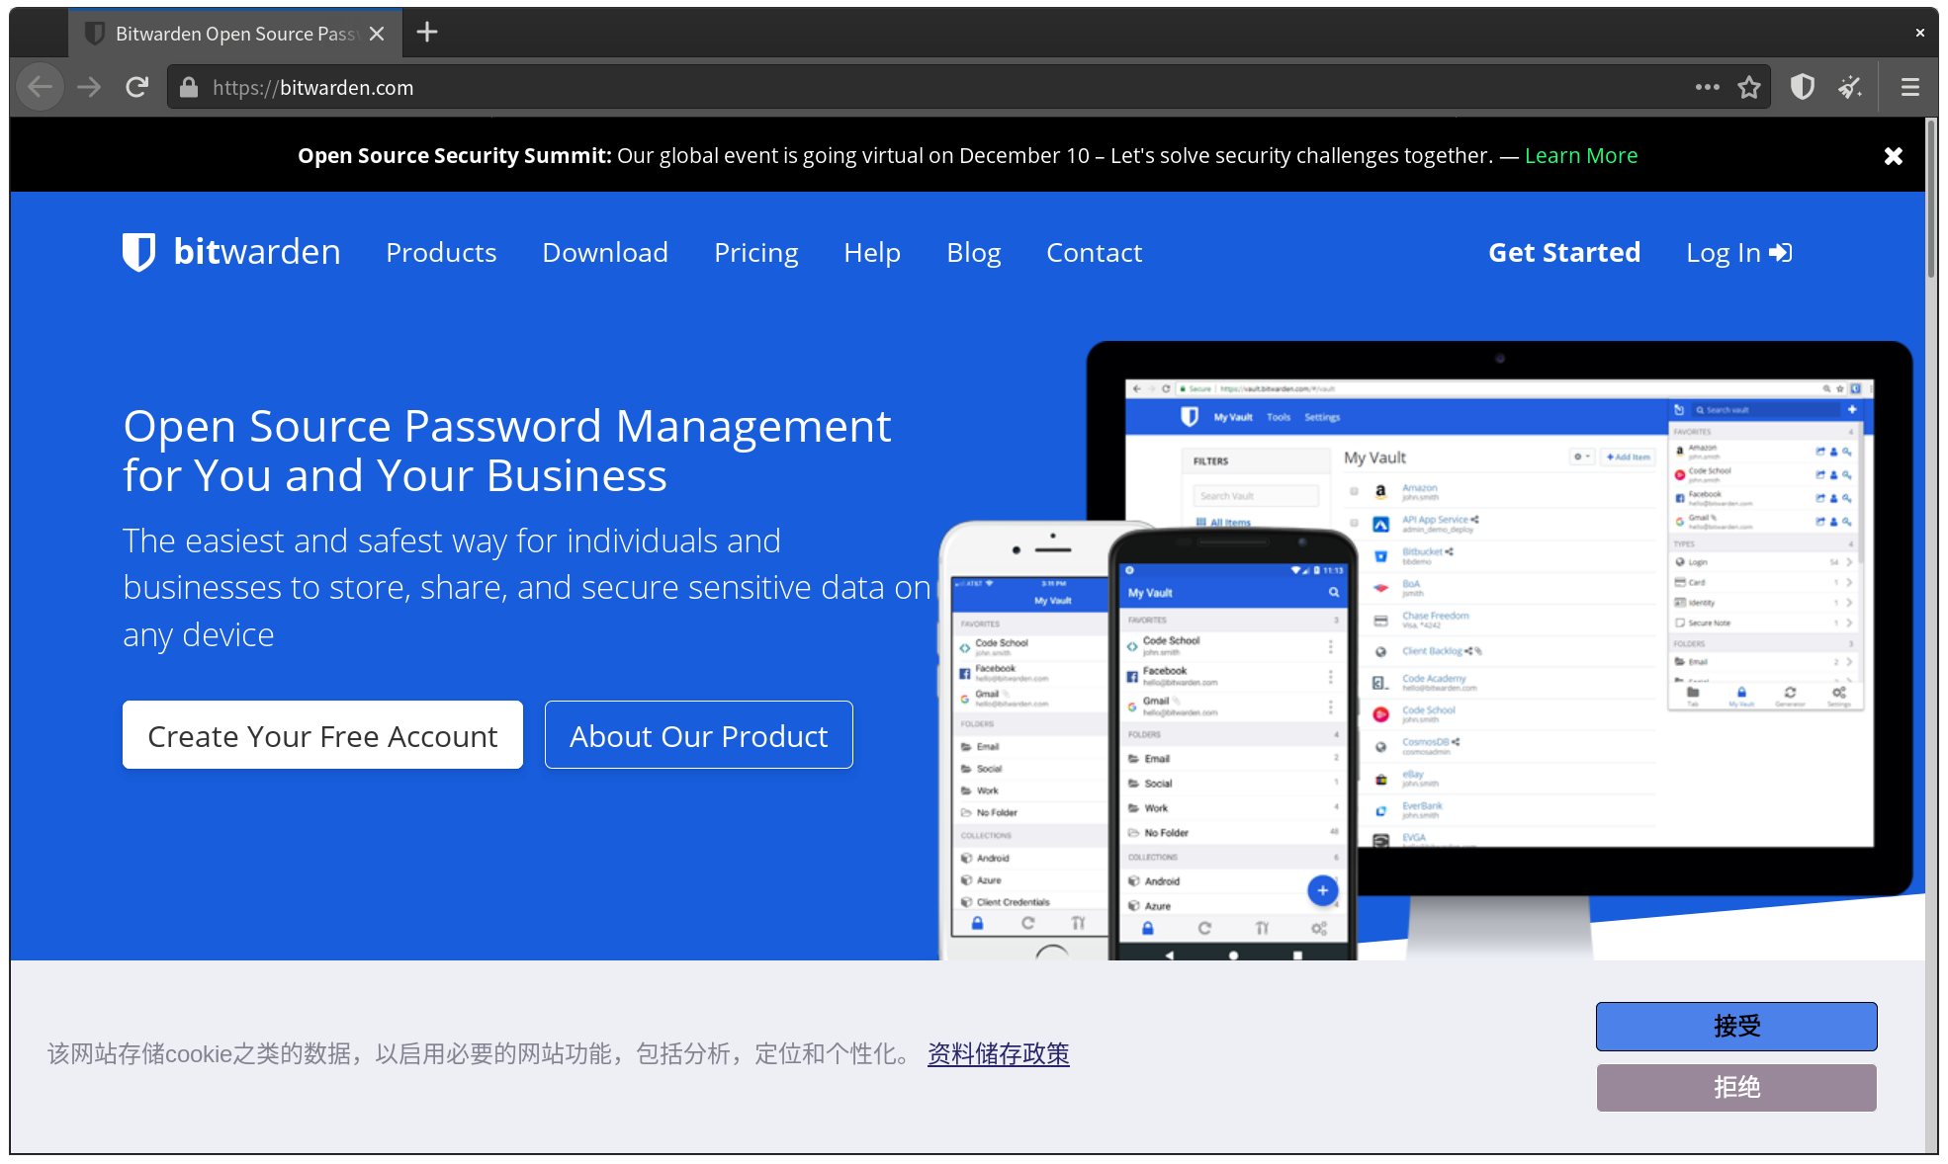Image resolution: width=1948 pixels, height=1164 pixels.
Task: Click the URL address bar
Action: (x=890, y=88)
